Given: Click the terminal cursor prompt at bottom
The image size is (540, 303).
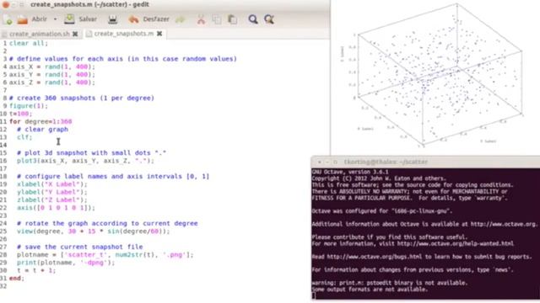Looking at the screenshot, I should click(x=313, y=295).
